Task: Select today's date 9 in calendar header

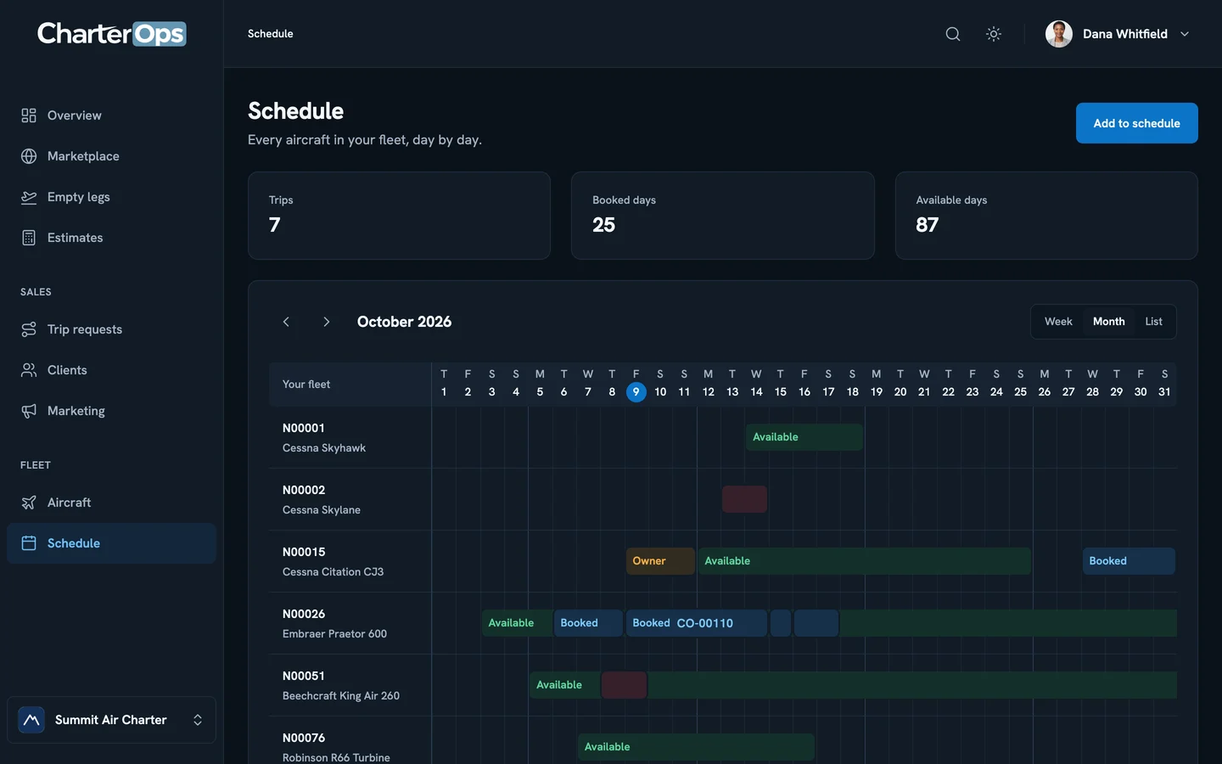Action: pyautogui.click(x=636, y=392)
